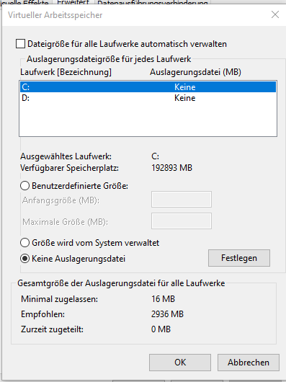Select drive C: in the list
This screenshot has width=286, height=382.
148,87
